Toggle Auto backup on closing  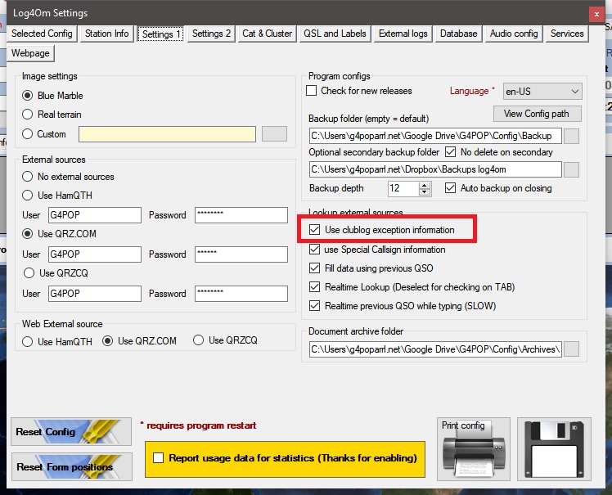(x=498, y=187)
